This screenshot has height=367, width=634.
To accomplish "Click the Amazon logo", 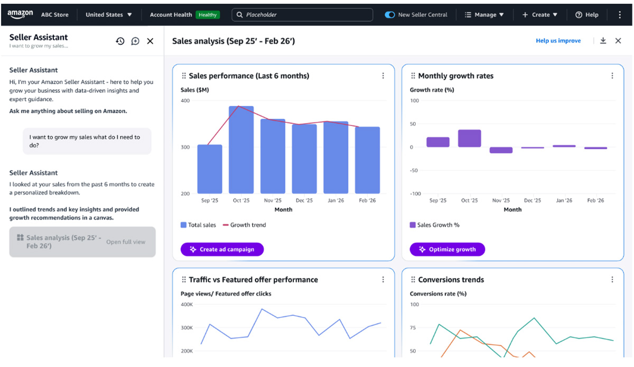I will coord(21,14).
